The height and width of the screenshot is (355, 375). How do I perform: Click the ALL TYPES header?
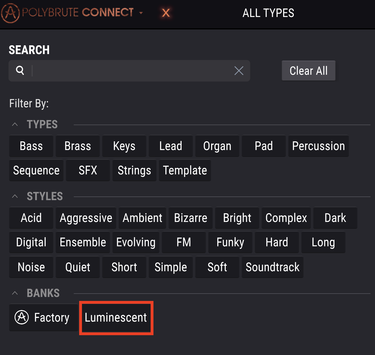268,13
